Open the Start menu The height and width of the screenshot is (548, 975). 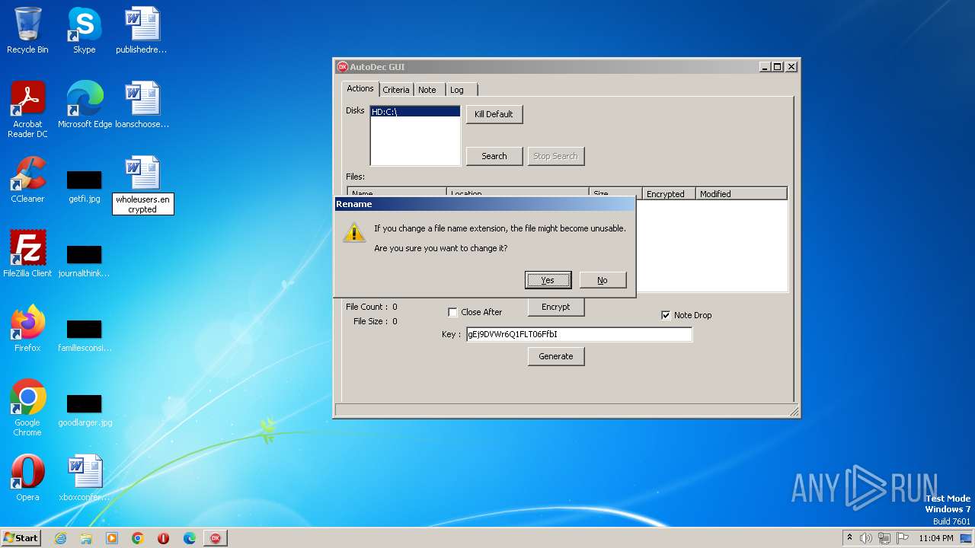21,538
